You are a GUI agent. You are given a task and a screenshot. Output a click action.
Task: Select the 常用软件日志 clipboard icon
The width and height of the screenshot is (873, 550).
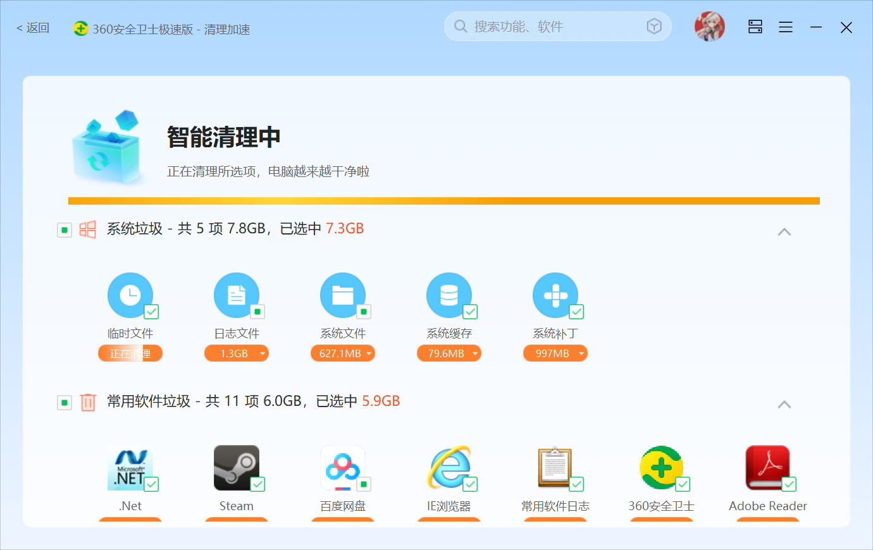coord(555,468)
